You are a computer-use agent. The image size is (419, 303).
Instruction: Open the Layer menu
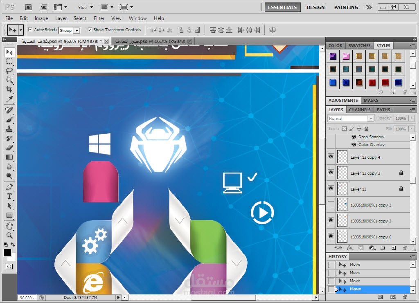coord(61,18)
